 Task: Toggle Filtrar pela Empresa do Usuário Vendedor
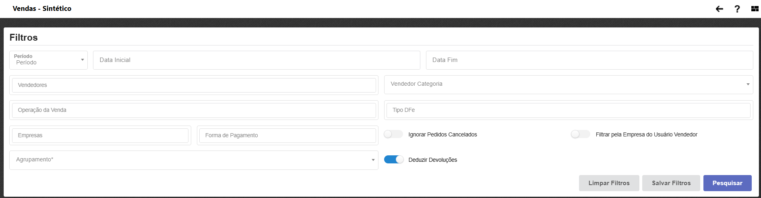580,134
